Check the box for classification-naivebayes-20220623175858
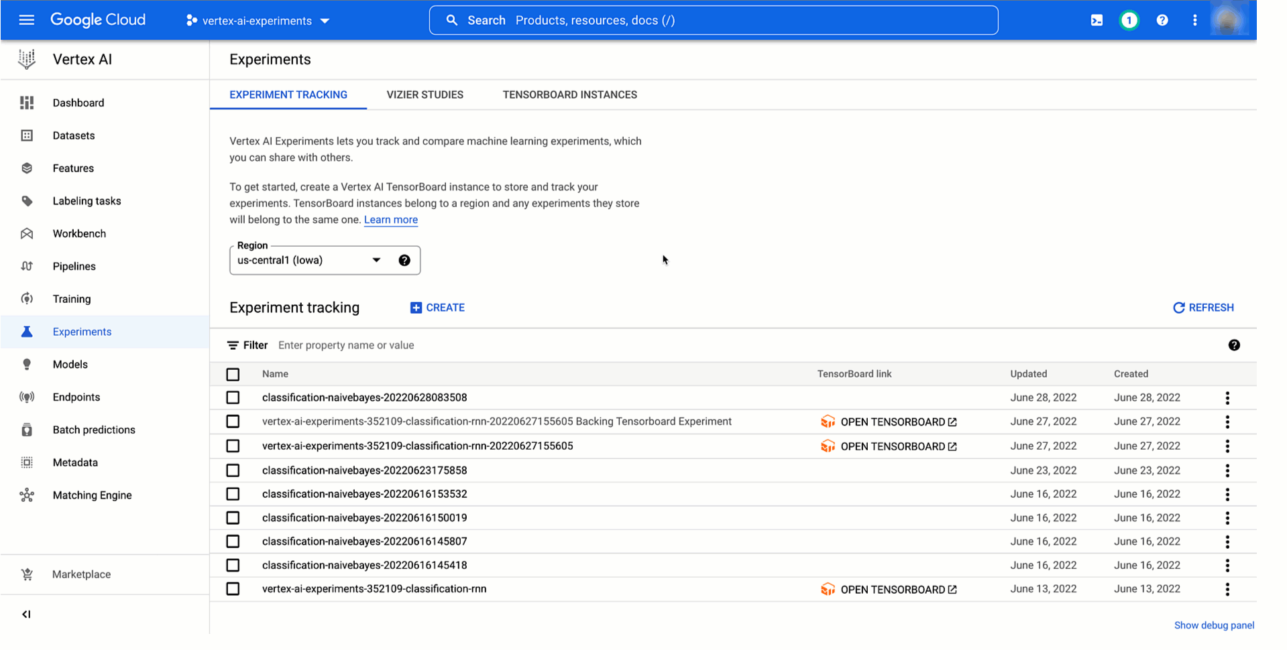The image size is (1287, 650). [233, 470]
